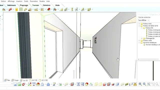Open the Affichage menu
This screenshot has width=160, height=90.
[x=11, y=1]
